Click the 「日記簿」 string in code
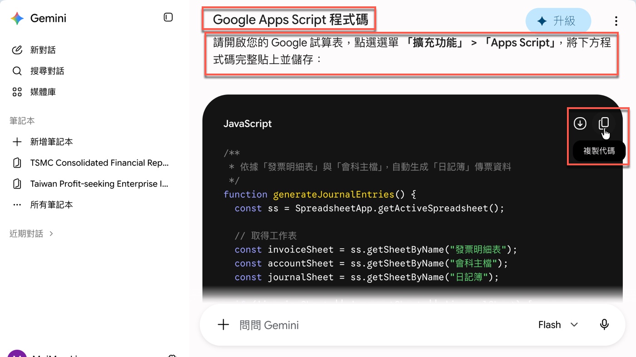Screen dimensions: 636x357 [469, 277]
